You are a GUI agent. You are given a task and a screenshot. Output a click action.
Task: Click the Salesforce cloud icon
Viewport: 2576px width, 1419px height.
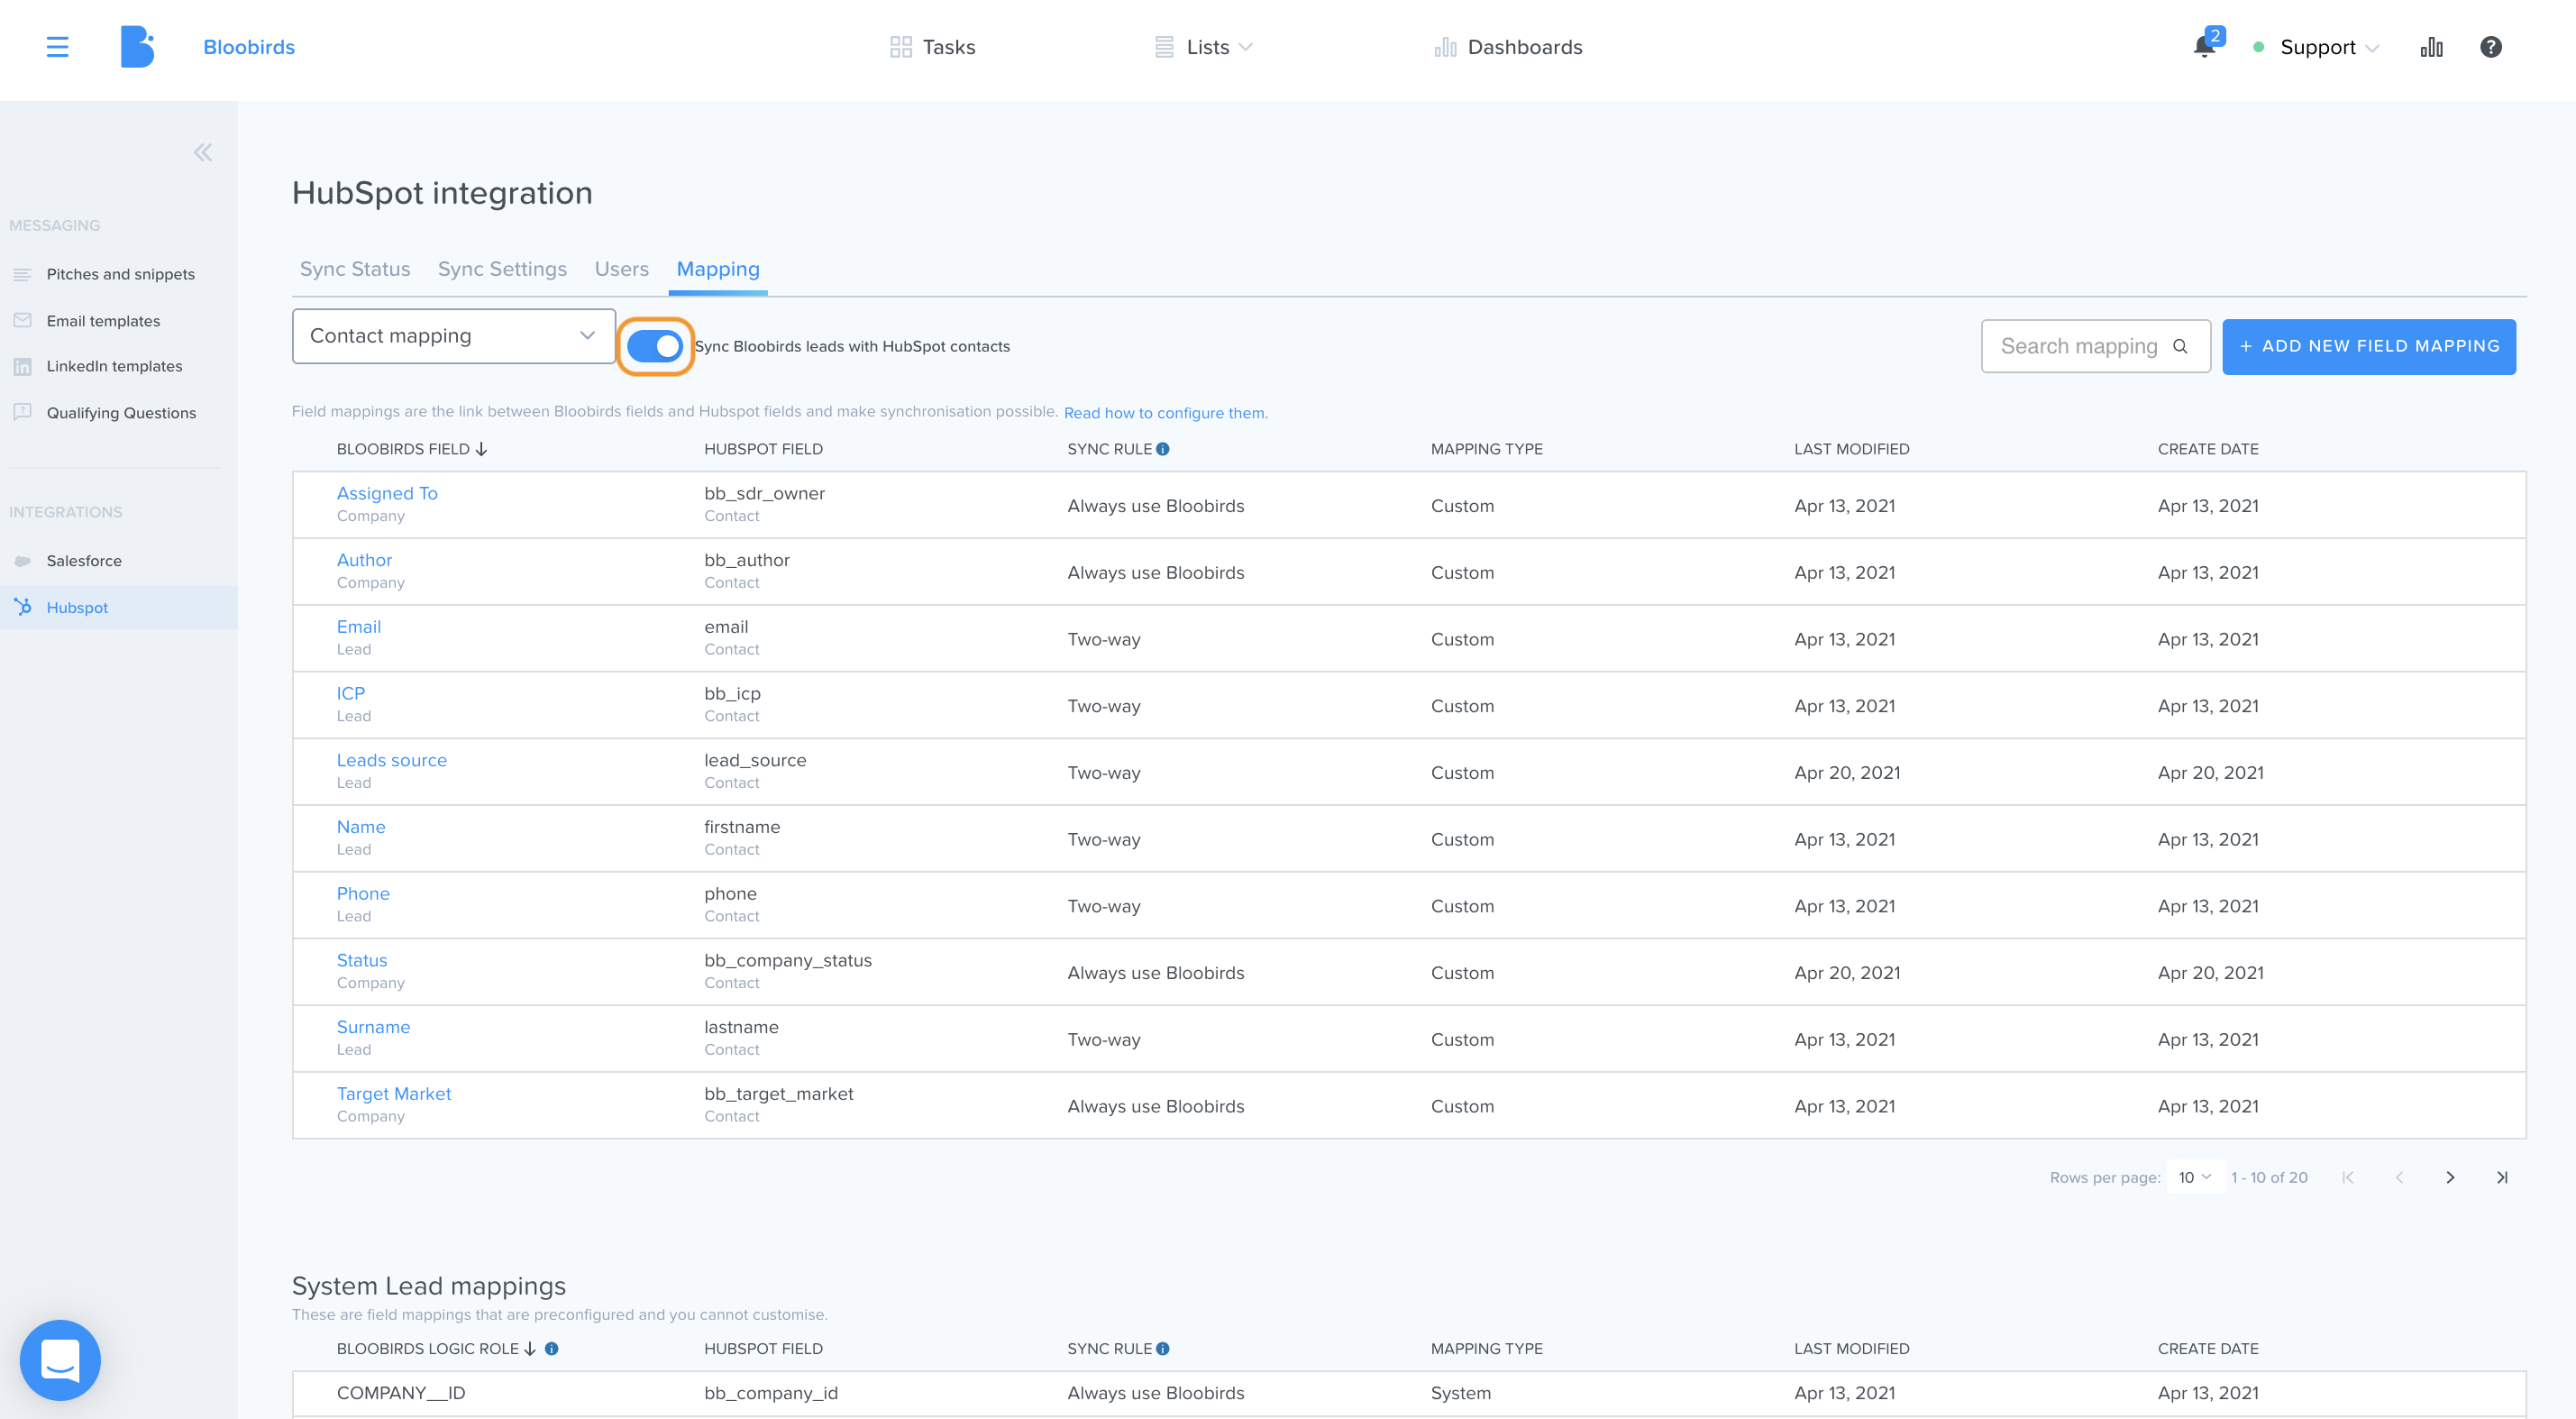click(22, 561)
